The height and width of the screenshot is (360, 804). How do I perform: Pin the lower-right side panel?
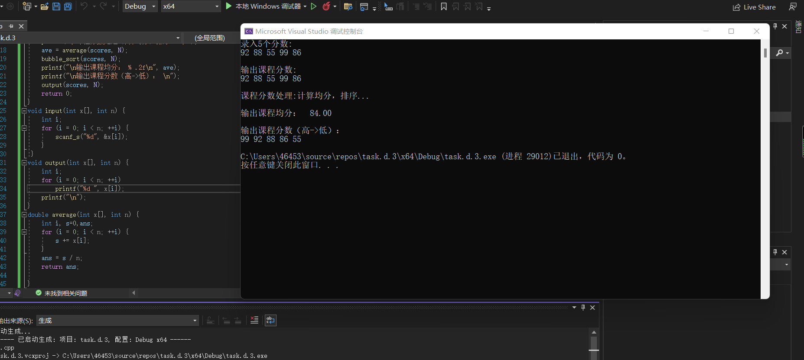pos(775,252)
